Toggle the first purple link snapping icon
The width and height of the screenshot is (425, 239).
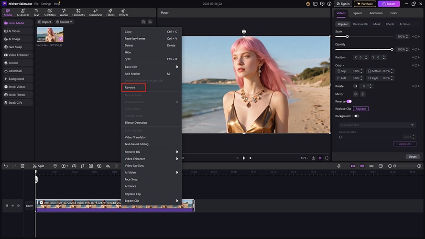[353, 166]
